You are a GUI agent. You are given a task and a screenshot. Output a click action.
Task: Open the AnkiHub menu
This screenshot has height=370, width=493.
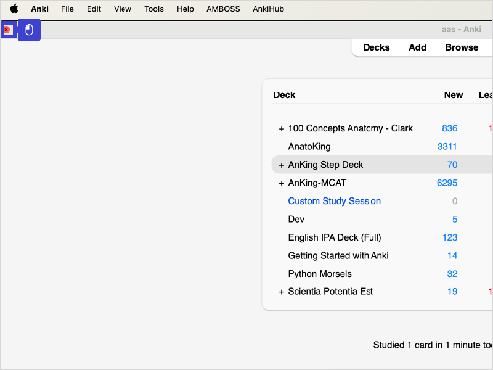pyautogui.click(x=268, y=9)
